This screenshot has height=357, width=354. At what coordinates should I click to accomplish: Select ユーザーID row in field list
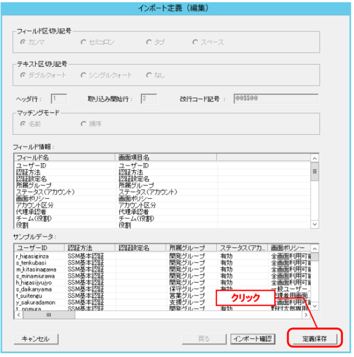pyautogui.click(x=163, y=166)
